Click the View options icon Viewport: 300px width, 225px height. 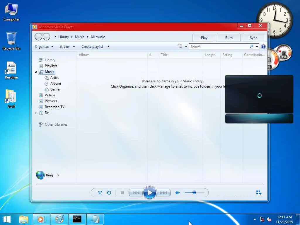(180, 46)
